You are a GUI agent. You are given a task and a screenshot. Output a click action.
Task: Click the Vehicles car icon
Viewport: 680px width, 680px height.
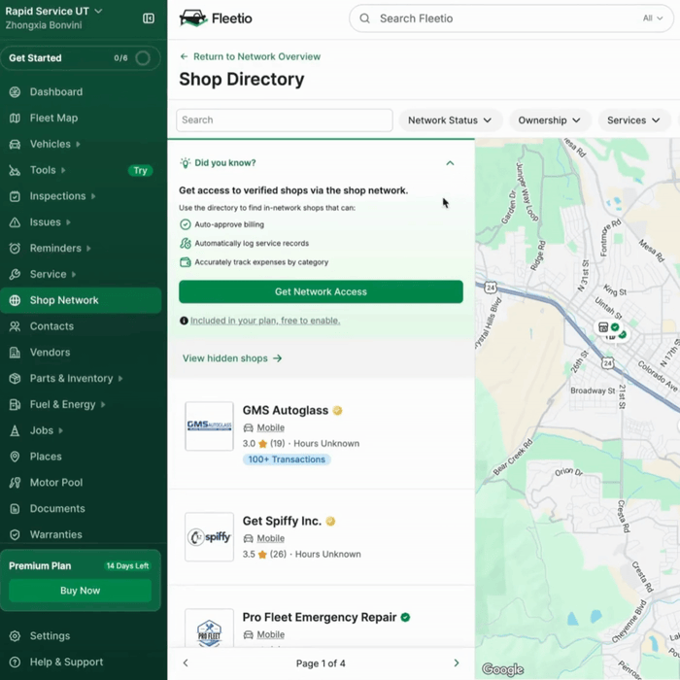[x=15, y=144]
